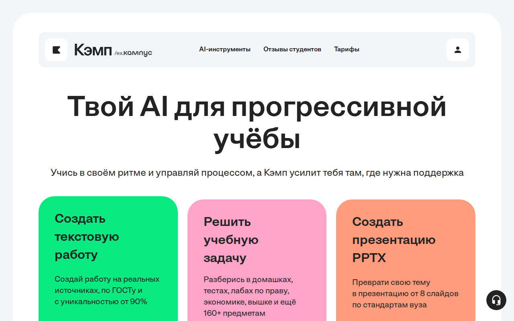Click the headphones chat icon bottom right

pyautogui.click(x=496, y=300)
